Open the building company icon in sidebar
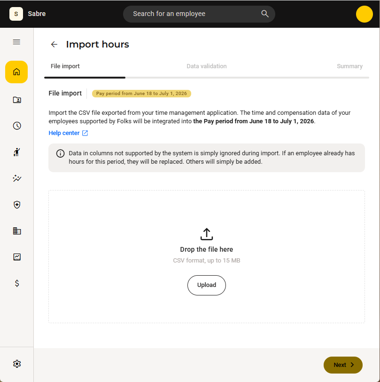 (x=17, y=231)
